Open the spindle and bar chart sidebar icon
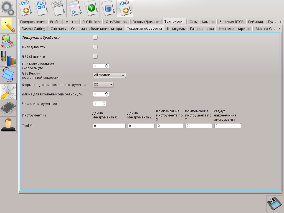This screenshot has height=213, width=284. click(x=8, y=58)
